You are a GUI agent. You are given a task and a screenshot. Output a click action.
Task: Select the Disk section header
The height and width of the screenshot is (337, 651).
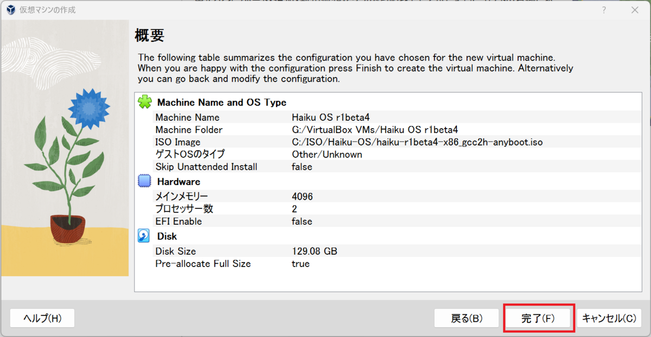[167, 237]
